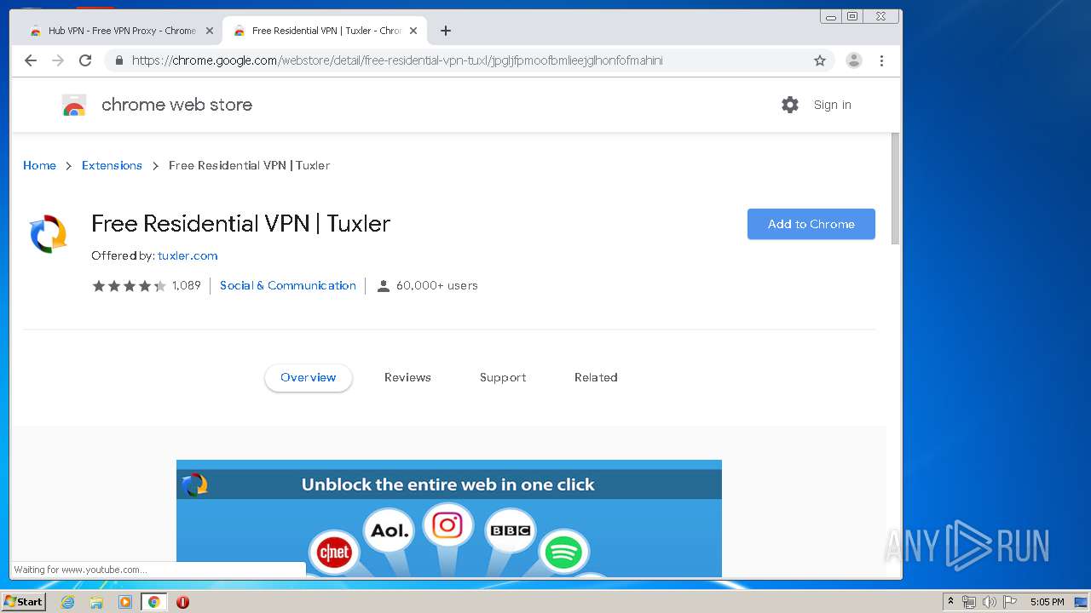Launch Internet Explorer from taskbar
This screenshot has height=613, width=1091.
(x=67, y=602)
